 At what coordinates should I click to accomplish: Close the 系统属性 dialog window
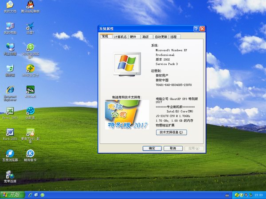[x=202, y=29]
